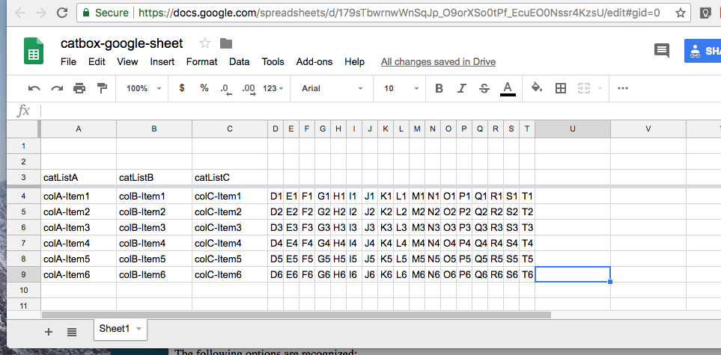Click cell with value T6
Image resolution: width=721 pixels, height=355 pixels.
click(x=527, y=274)
